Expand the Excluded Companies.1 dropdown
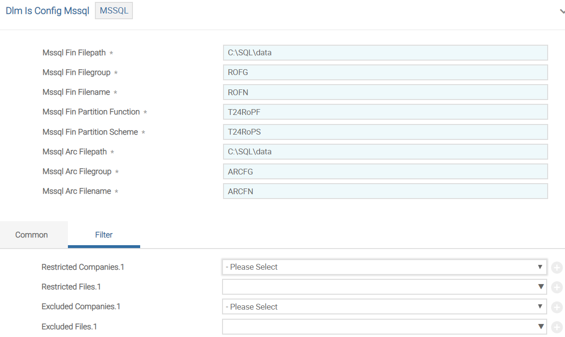This screenshot has height=337, width=565. (x=384, y=307)
